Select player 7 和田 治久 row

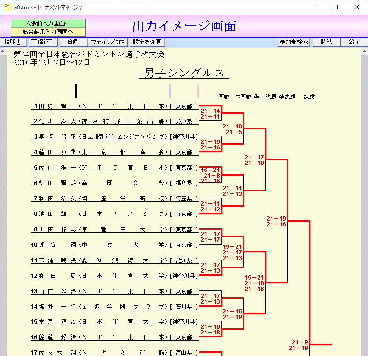(x=115, y=199)
